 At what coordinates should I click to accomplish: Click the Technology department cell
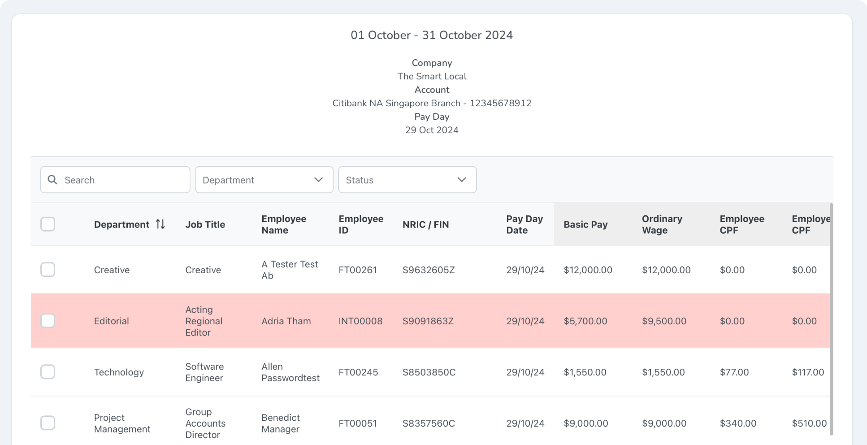(x=119, y=372)
